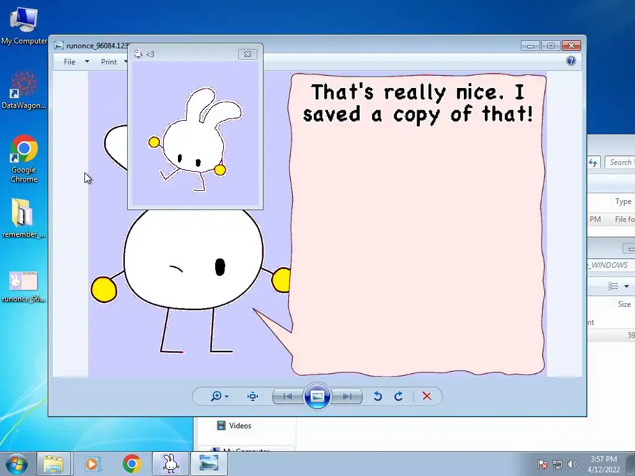Click the Search box in Explorer window
Screen dimensions: 635x476
tap(619, 162)
